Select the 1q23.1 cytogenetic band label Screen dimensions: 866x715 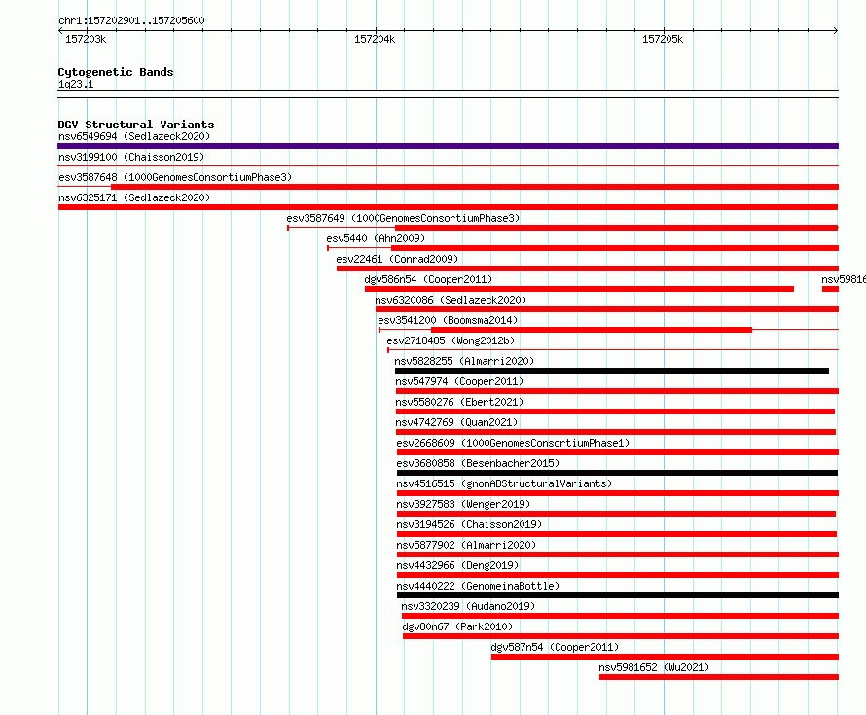click(x=76, y=84)
